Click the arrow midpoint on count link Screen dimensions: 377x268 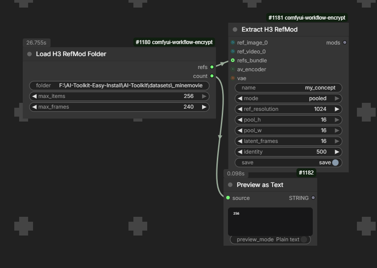(x=220, y=137)
